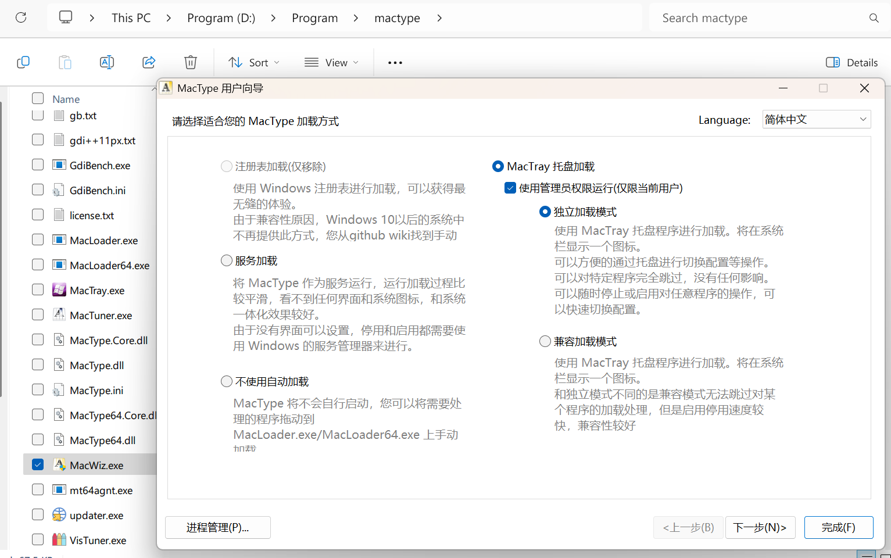Image resolution: width=891 pixels, height=558 pixels.
Task: Uncheck 使用管理员权限运行 checkbox
Action: pyautogui.click(x=510, y=188)
